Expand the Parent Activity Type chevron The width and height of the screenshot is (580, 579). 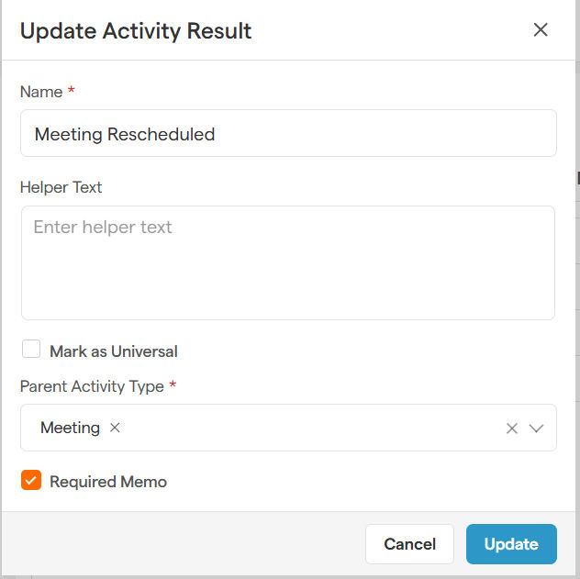[537, 429]
